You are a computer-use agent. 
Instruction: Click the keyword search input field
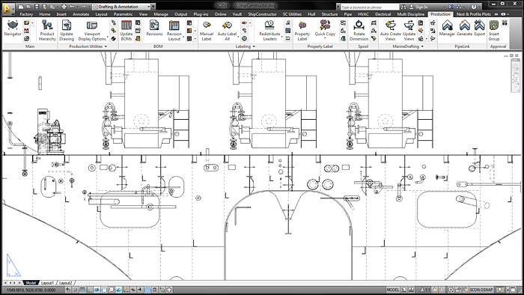point(370,7)
